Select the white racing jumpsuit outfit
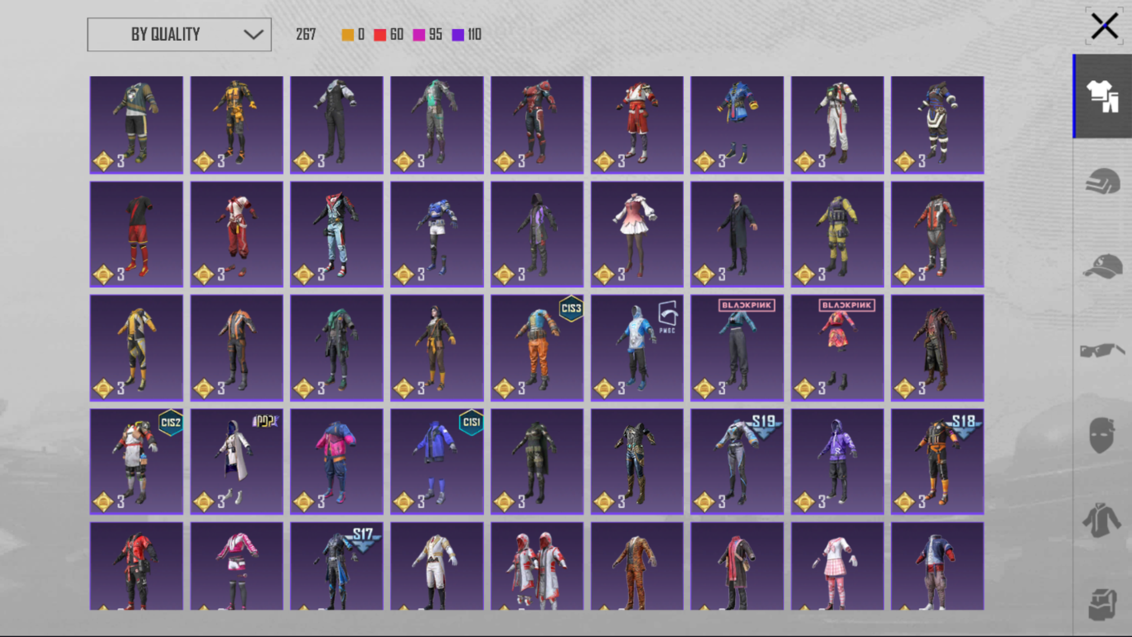 (x=837, y=125)
